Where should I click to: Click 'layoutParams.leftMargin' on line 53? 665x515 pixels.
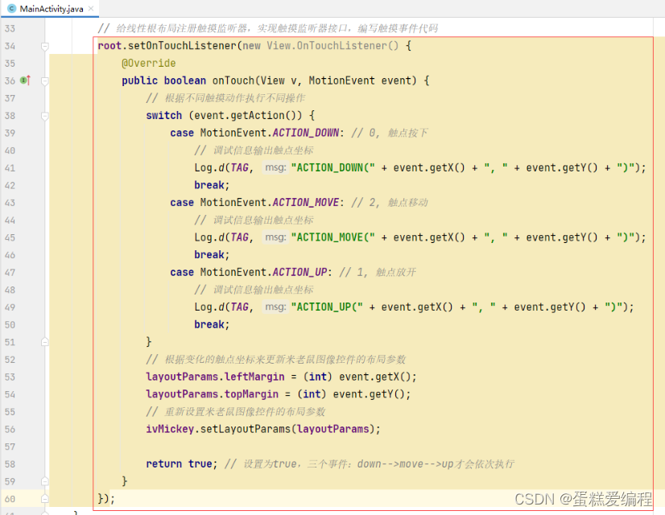215,377
